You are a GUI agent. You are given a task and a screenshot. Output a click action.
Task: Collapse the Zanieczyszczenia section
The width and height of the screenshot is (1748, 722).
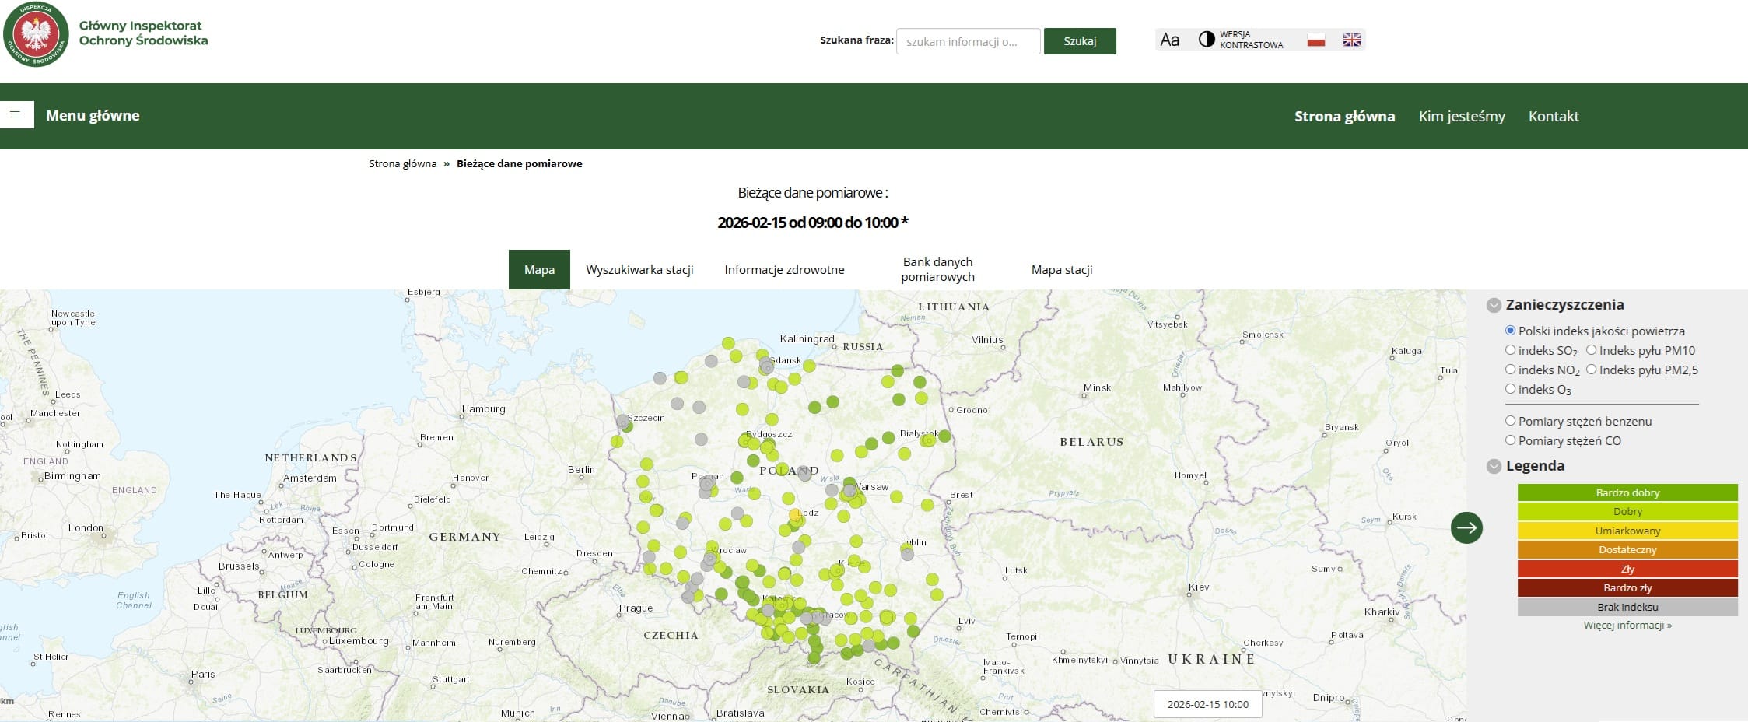[x=1493, y=305]
